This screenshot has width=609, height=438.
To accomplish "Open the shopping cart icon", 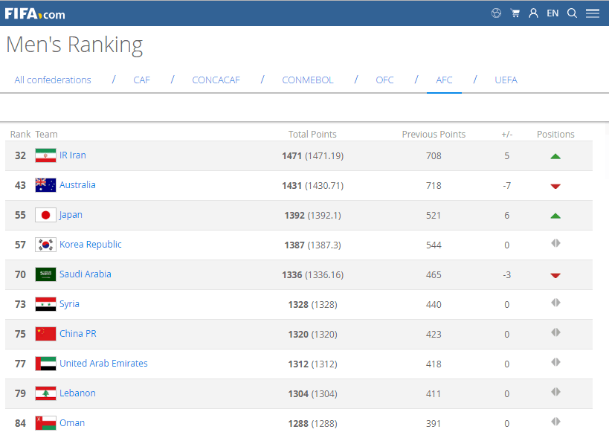I will pyautogui.click(x=515, y=13).
